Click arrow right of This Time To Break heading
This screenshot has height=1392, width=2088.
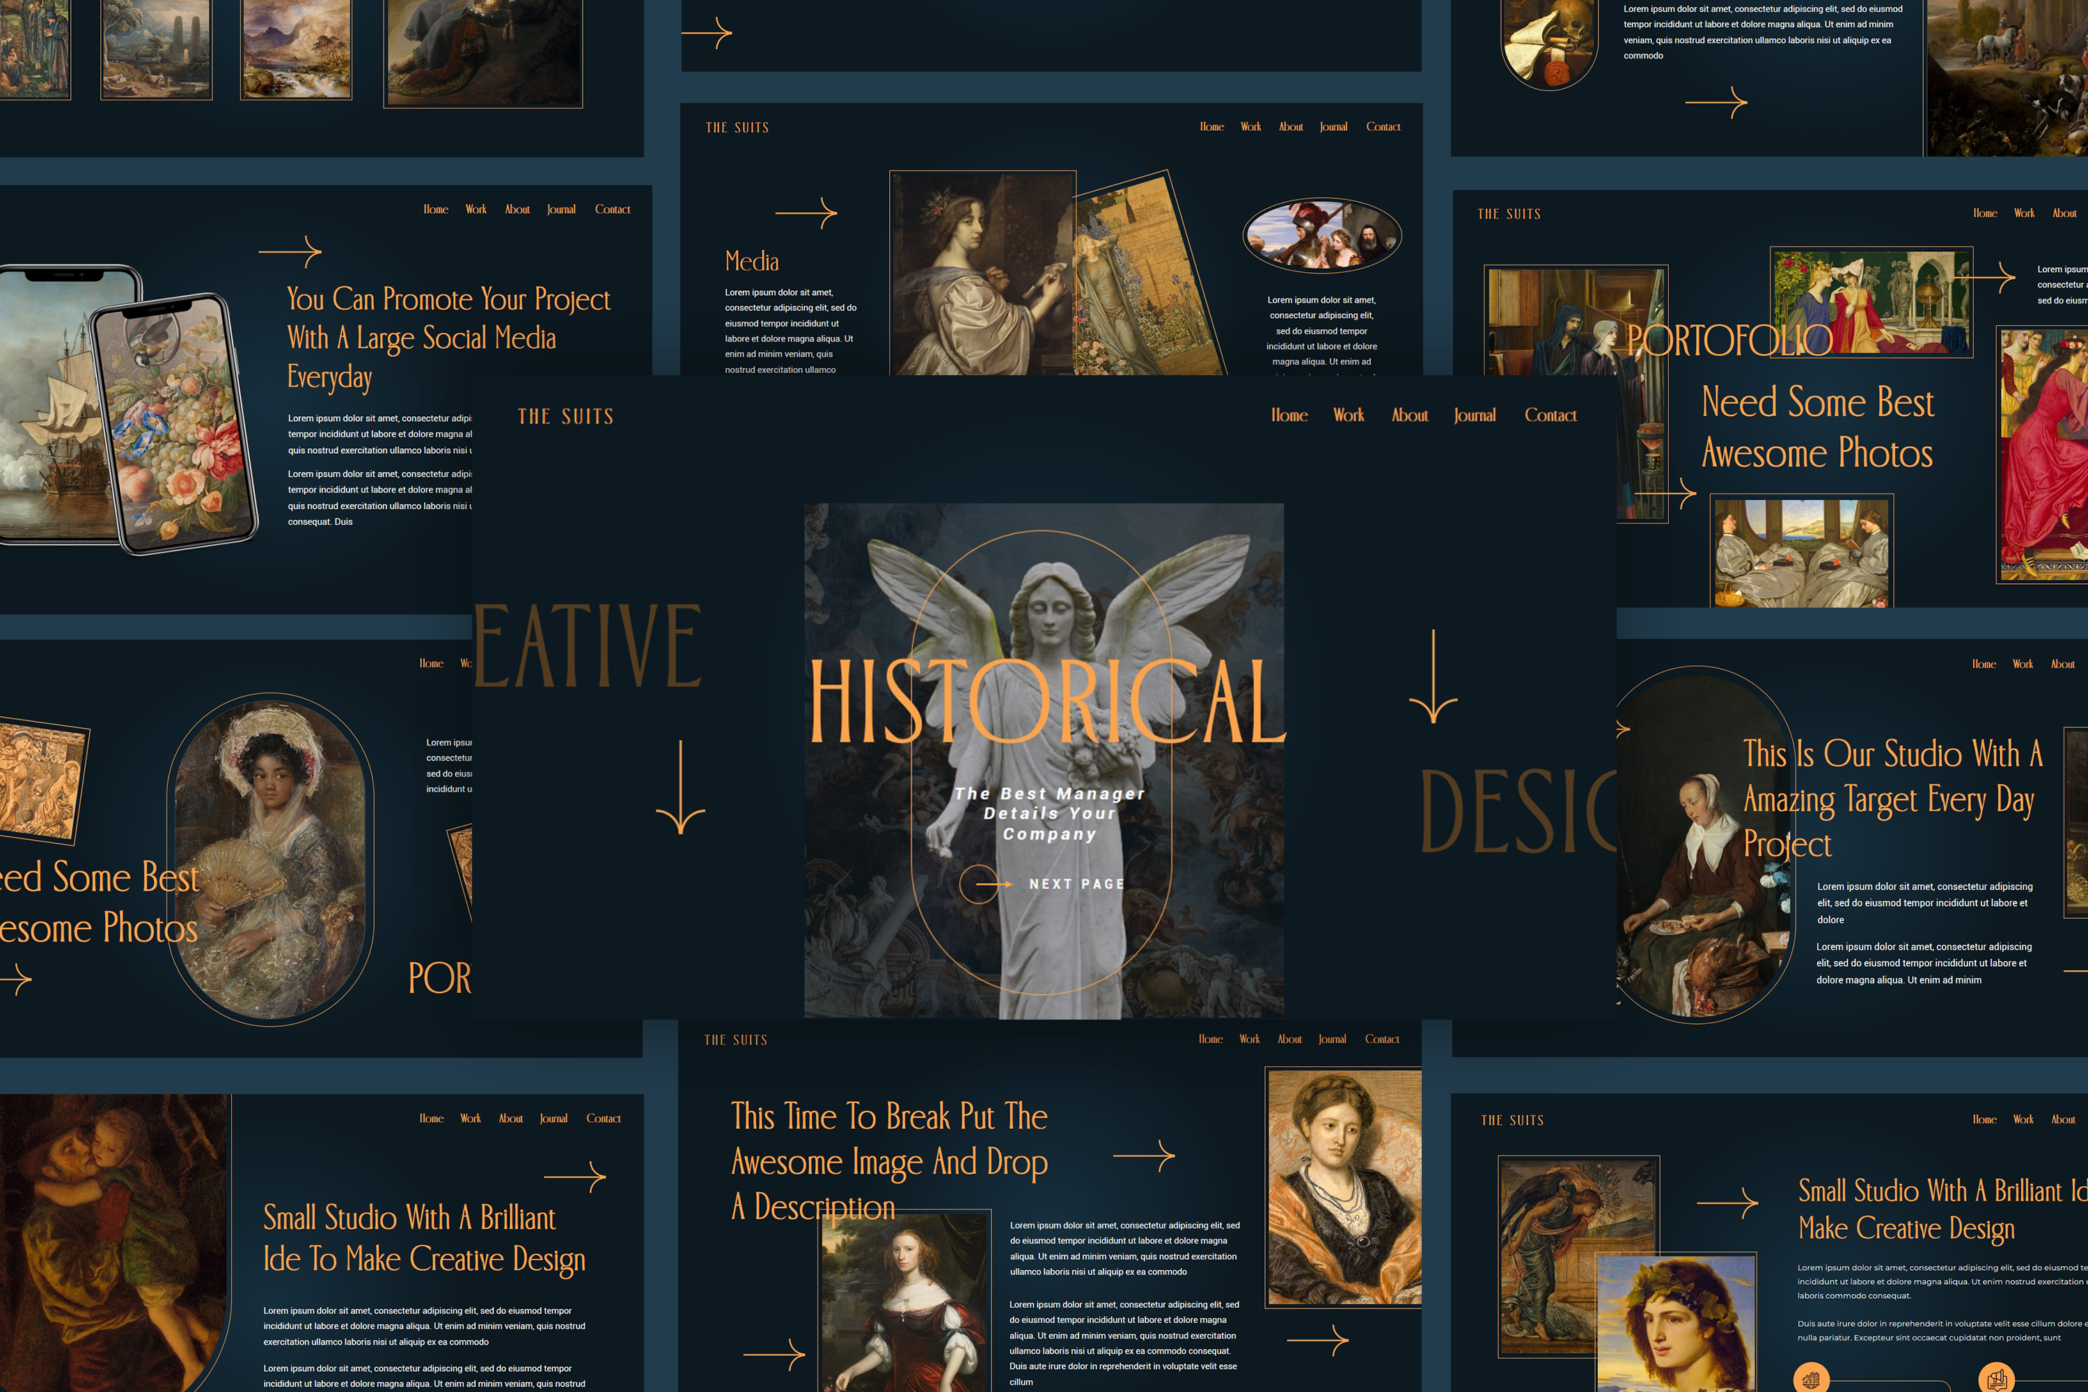click(1144, 1156)
